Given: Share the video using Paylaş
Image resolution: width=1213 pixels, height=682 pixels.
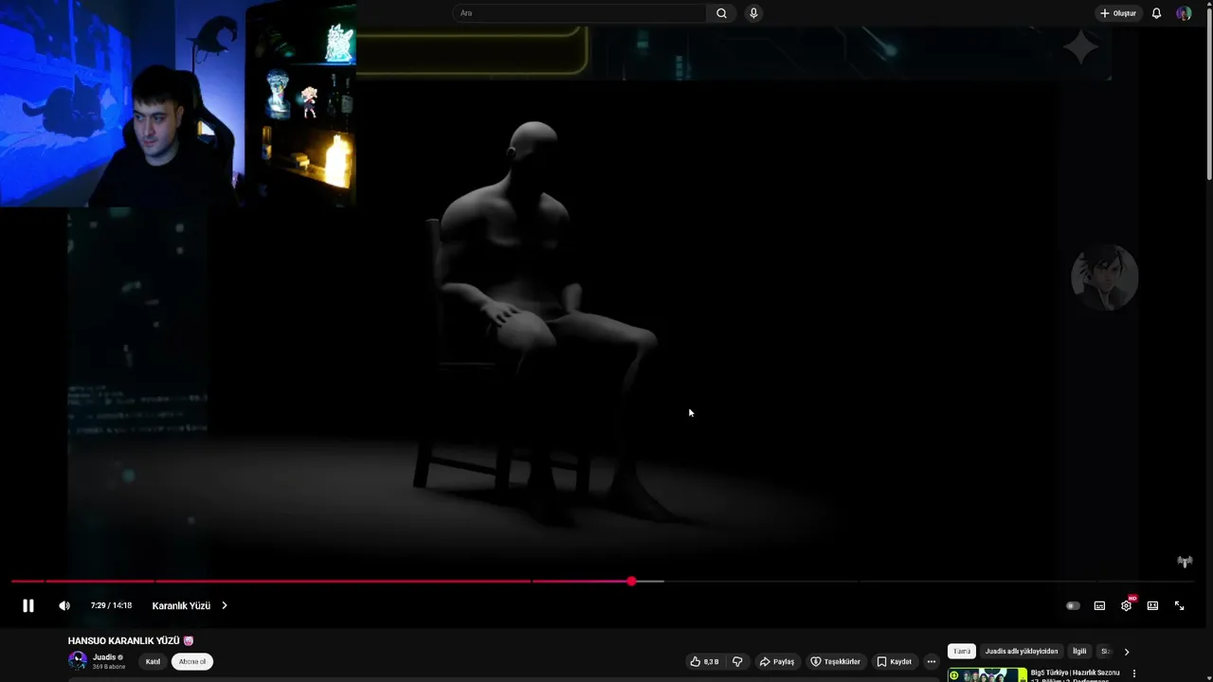Looking at the screenshot, I should [777, 661].
